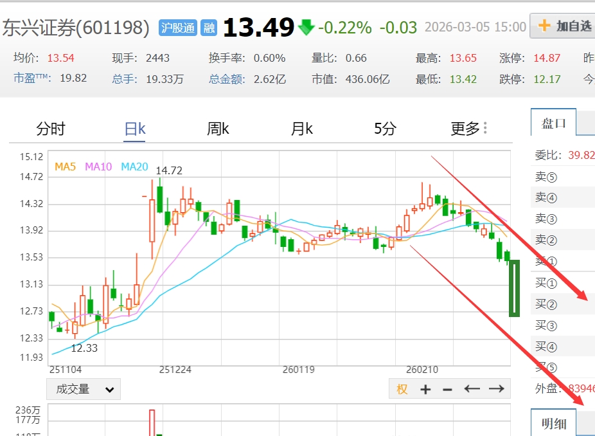Click the MA10 legend label
This screenshot has height=436, width=595.
click(x=98, y=167)
